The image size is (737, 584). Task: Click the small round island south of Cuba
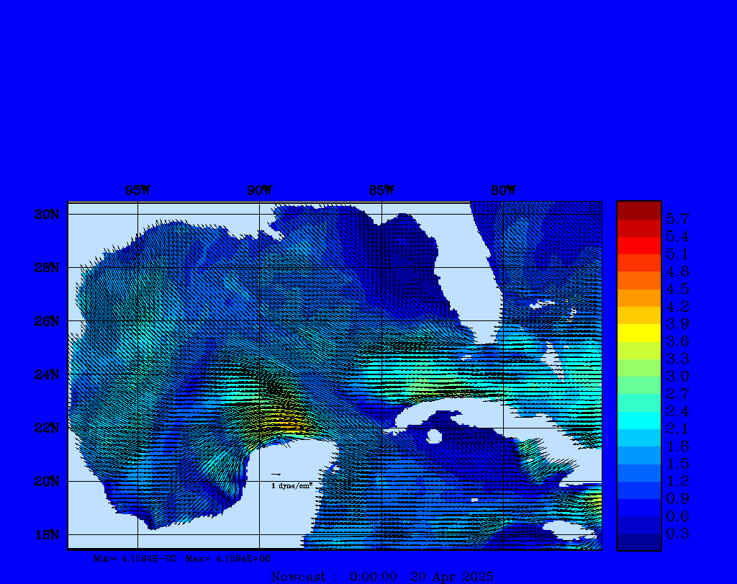[x=433, y=436]
